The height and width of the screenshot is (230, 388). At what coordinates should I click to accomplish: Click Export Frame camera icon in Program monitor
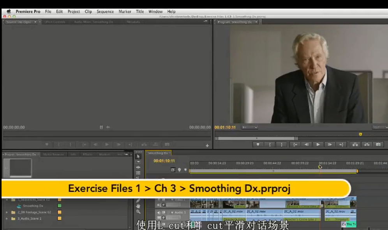coord(378,144)
